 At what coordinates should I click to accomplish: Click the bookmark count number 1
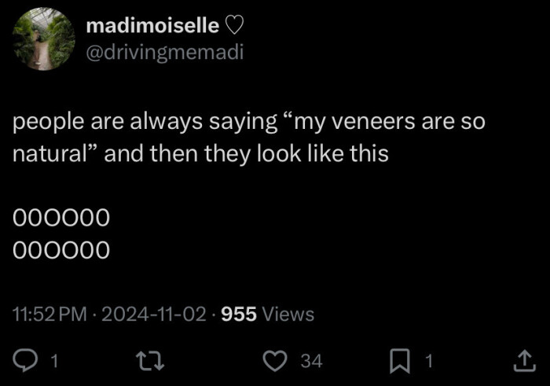428,361
